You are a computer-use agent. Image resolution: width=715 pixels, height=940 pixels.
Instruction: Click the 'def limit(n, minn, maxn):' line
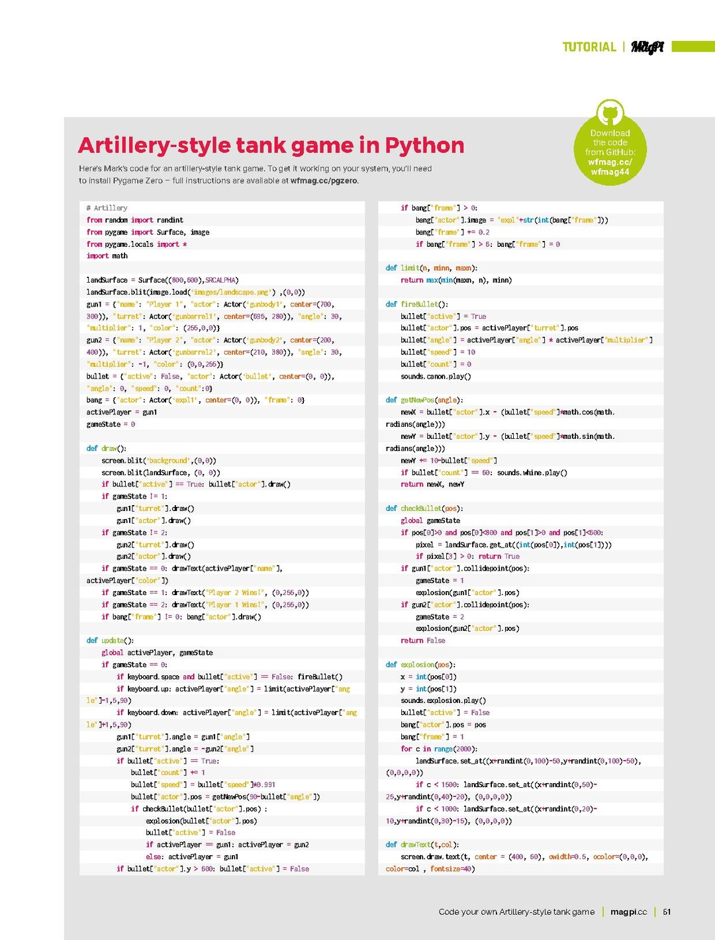431,268
